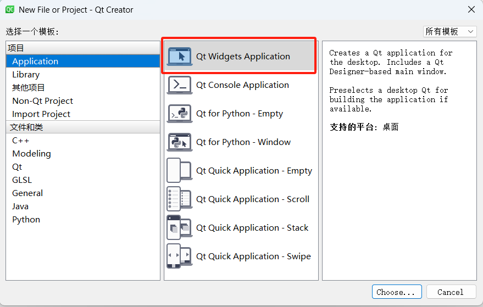
Task: Select the Non-Qt Project category
Action: pyautogui.click(x=83, y=101)
